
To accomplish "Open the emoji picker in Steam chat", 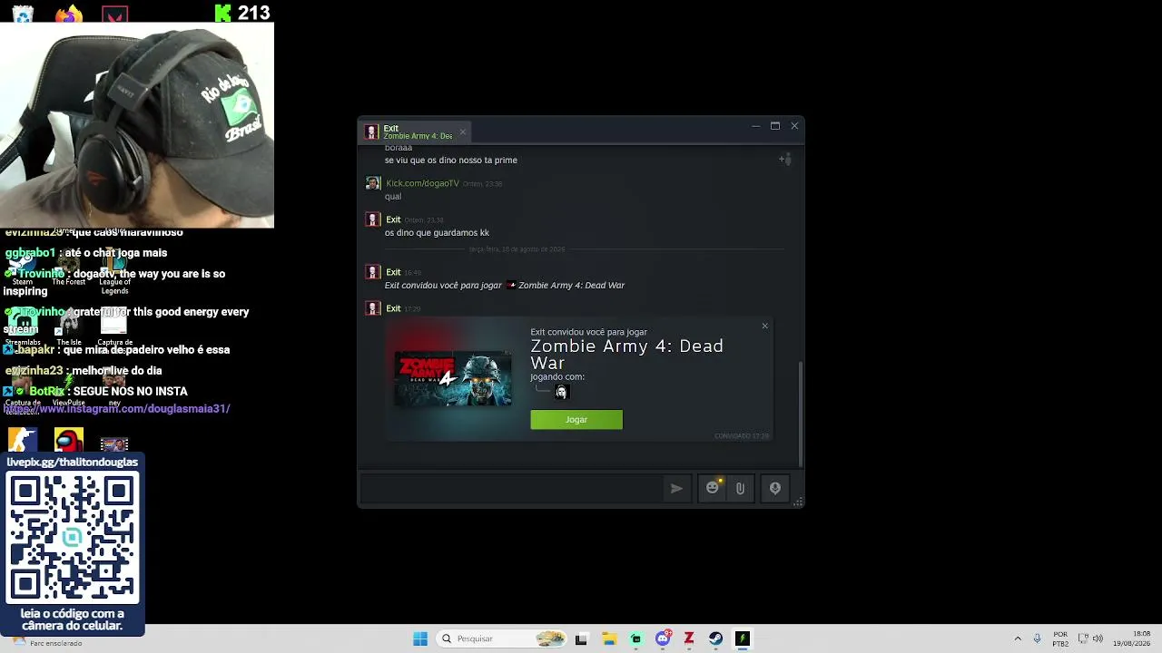I will pyautogui.click(x=713, y=488).
